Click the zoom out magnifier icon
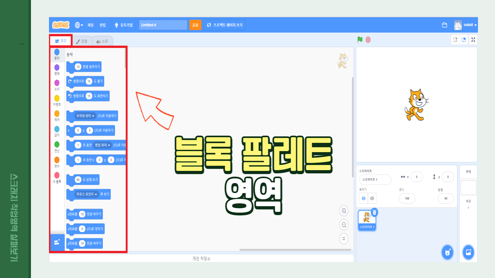The width and height of the screenshot is (495, 278). point(344,225)
